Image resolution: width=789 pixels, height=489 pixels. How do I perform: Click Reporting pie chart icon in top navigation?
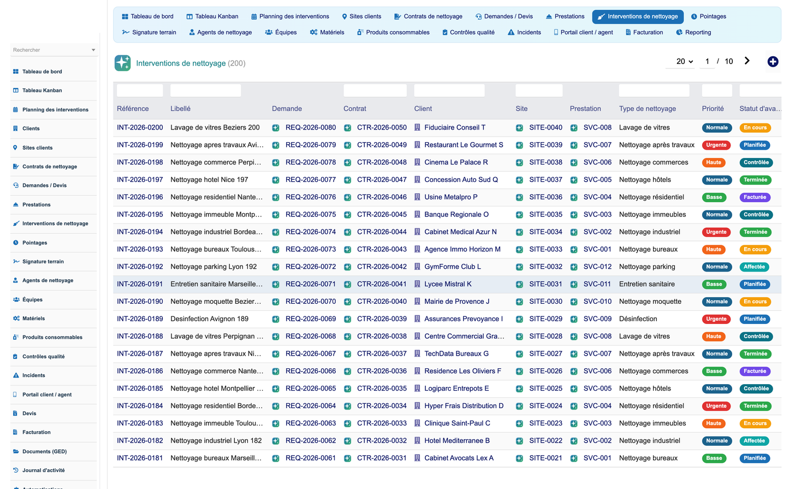[x=679, y=32]
